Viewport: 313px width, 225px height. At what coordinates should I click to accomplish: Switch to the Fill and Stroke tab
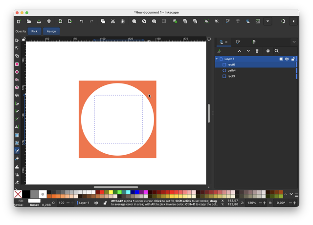pos(238,42)
